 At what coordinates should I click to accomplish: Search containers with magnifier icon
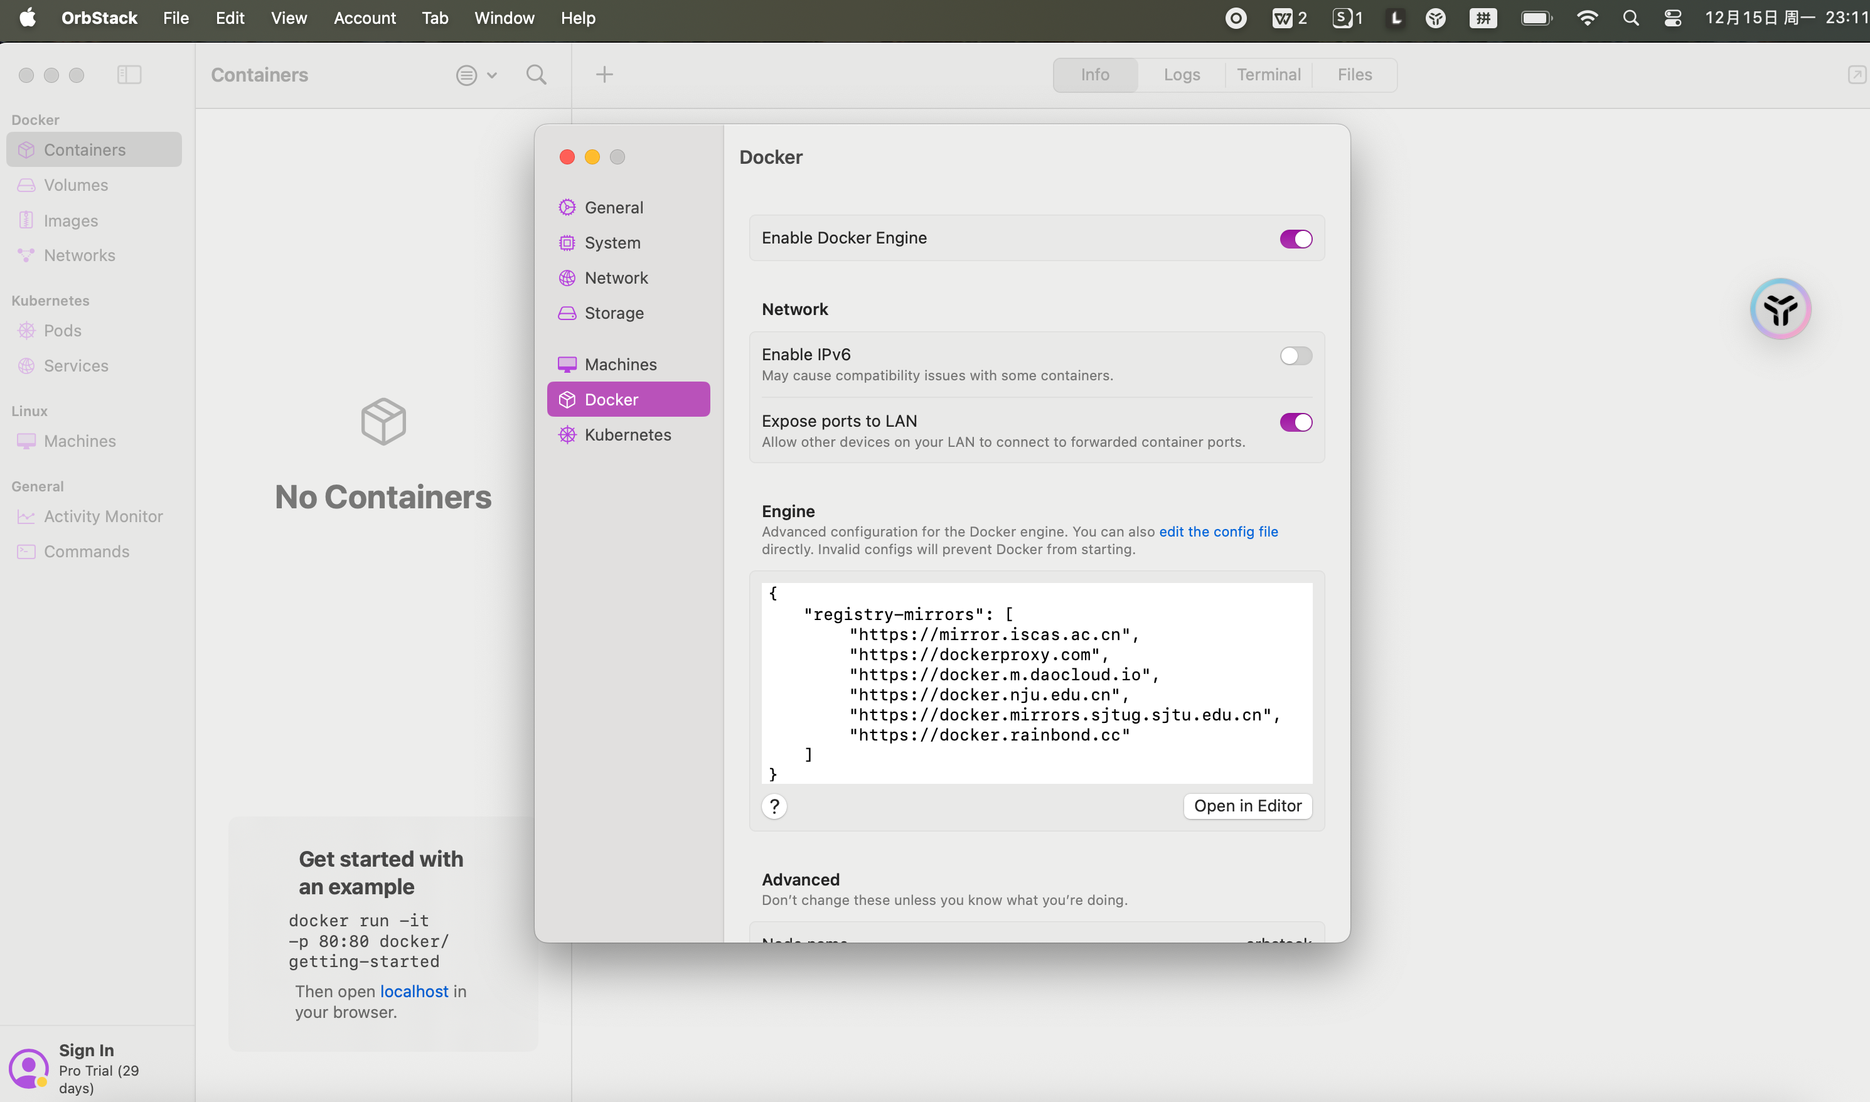[536, 74]
